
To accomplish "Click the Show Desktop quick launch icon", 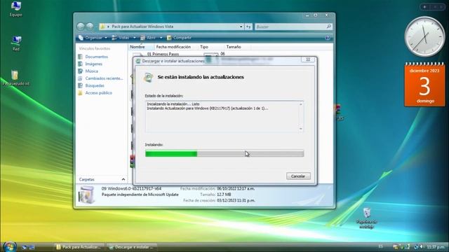I will click(x=25, y=247).
